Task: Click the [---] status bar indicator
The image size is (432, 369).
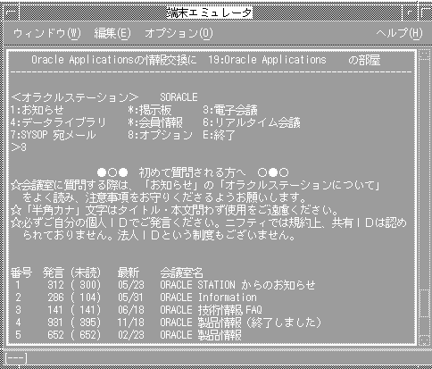Action: 16,358
